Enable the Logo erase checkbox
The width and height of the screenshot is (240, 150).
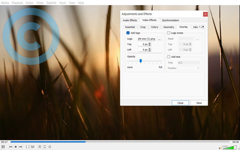tap(169, 33)
